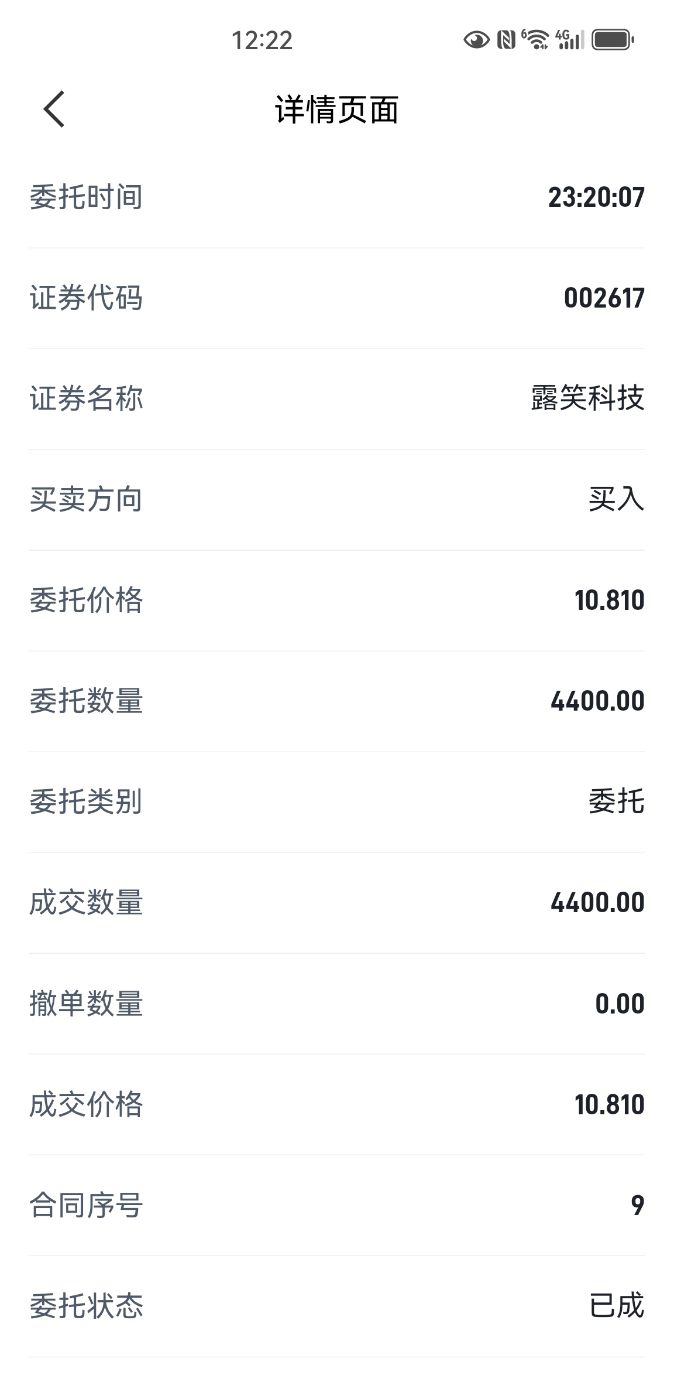Tap the 委托状态 row showing 已成

point(337,1306)
